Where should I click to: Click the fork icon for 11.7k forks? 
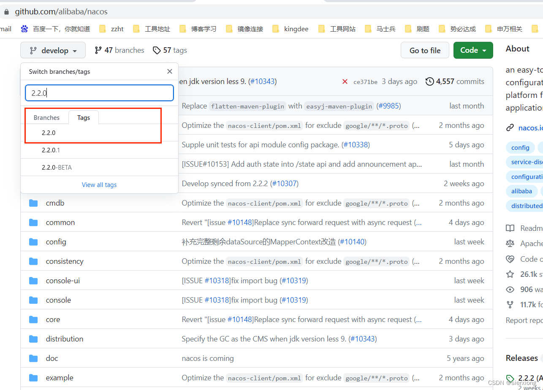pos(510,305)
